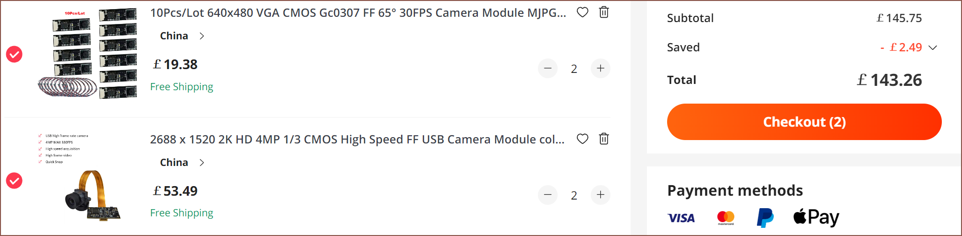Add the 2K HD 4MP camera to wishlist
This screenshot has width=962, height=236.
(582, 139)
